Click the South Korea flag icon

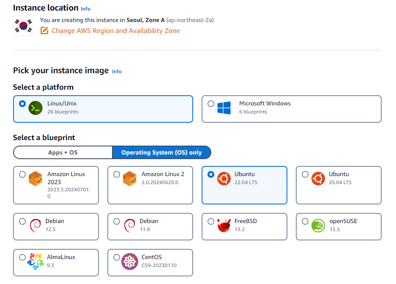pos(23,26)
